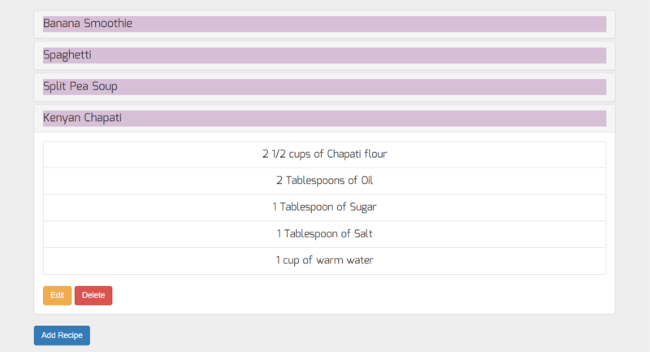Select the 1 Tablespoon of Sugar row
The height and width of the screenshot is (352, 650).
(324, 207)
